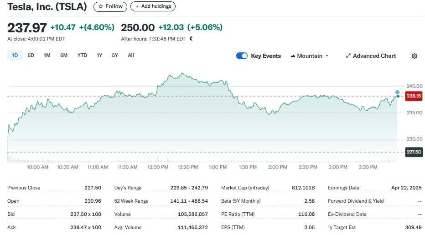Switch chart to YTD range
425x235 pixels.
pos(82,56)
